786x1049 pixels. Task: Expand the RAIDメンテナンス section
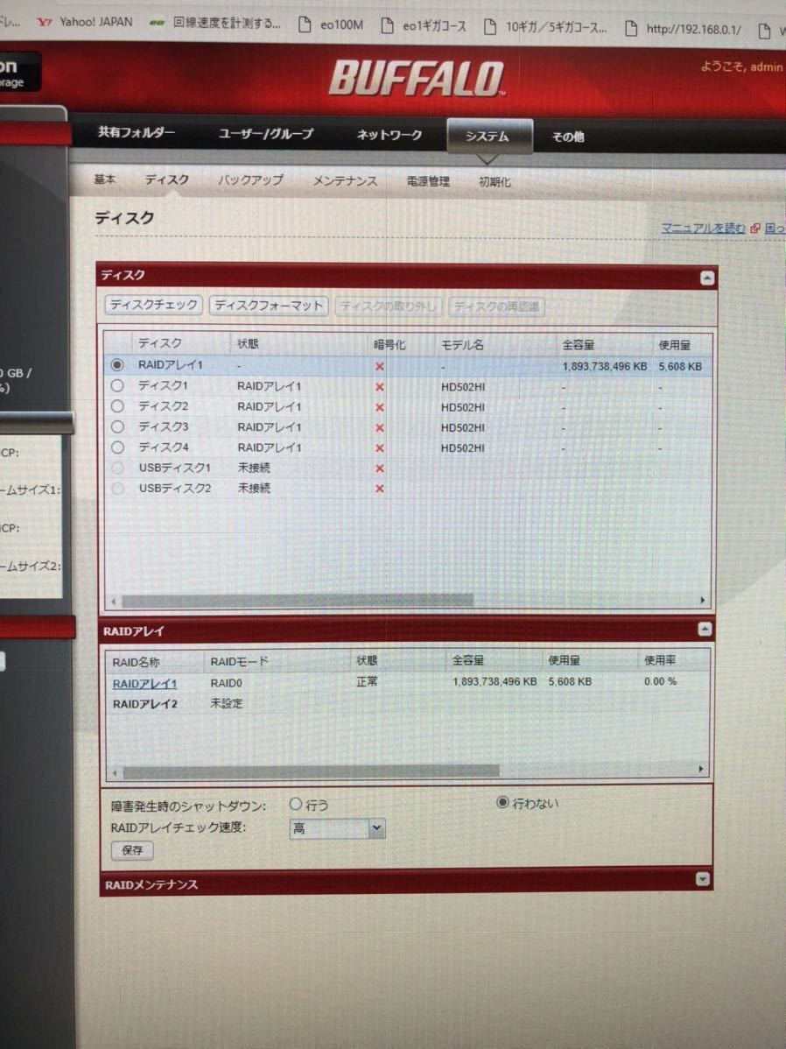[x=701, y=879]
